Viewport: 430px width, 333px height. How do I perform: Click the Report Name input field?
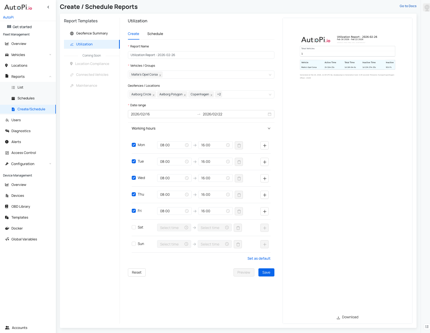pyautogui.click(x=201, y=55)
